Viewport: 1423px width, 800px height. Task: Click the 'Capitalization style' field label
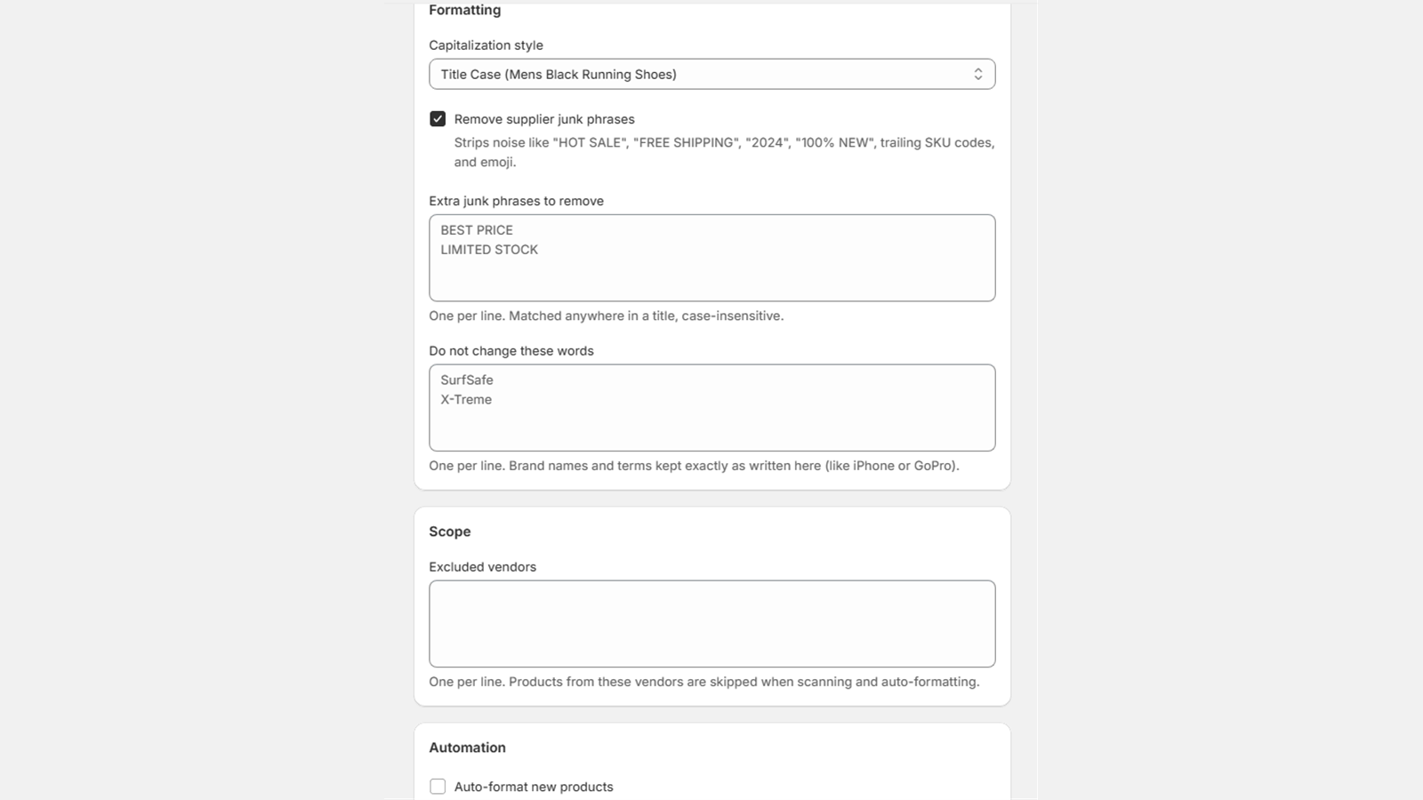pos(486,45)
